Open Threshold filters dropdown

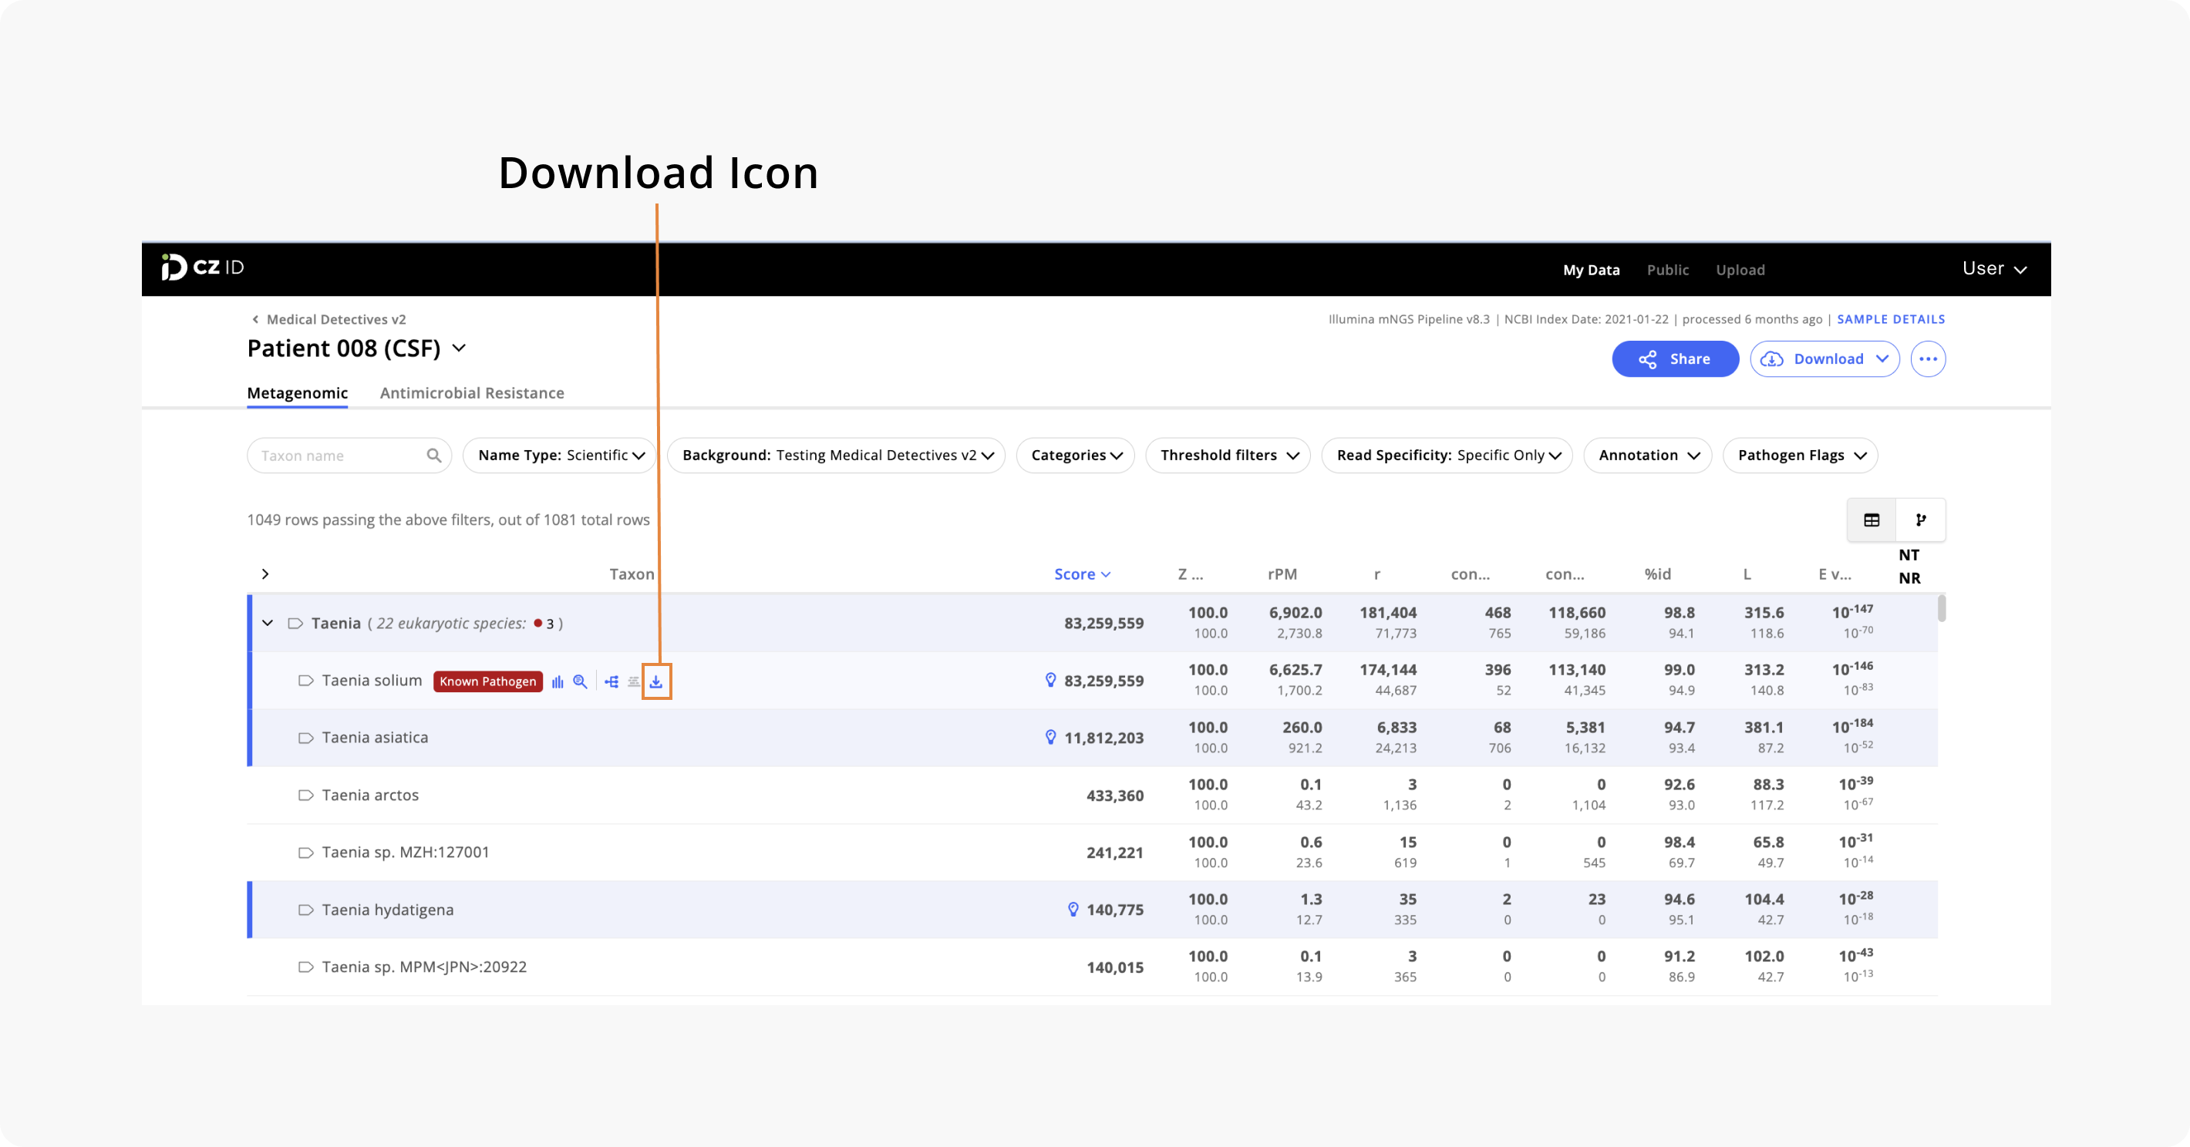click(1228, 456)
